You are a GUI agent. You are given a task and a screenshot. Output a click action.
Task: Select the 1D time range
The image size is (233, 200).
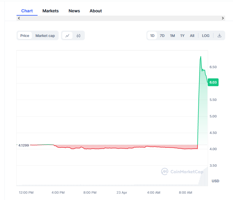click(152, 36)
